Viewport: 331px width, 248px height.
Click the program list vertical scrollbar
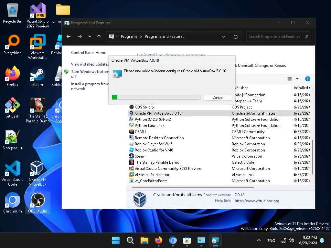click(x=313, y=157)
